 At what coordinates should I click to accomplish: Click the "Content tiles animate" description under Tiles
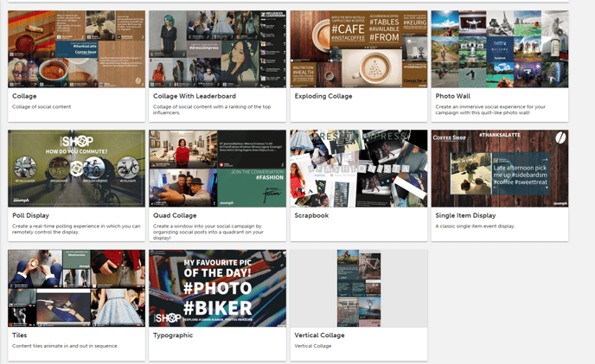[64, 346]
